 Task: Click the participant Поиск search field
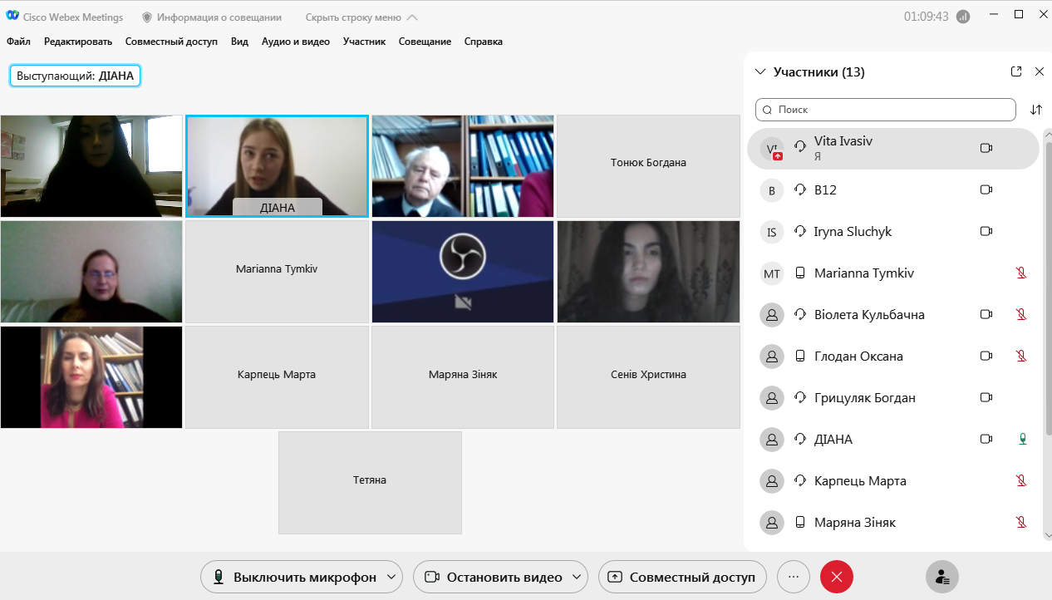tap(885, 110)
